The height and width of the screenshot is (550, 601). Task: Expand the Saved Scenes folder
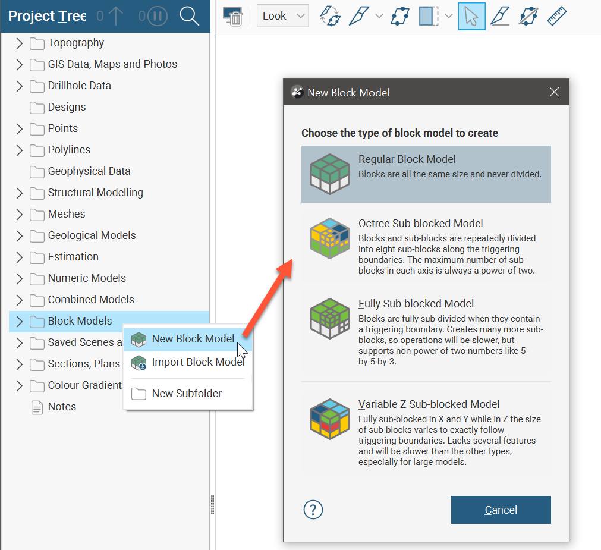click(20, 343)
